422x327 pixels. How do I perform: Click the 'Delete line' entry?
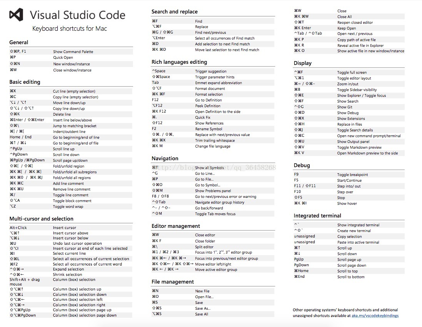[x=62, y=114]
